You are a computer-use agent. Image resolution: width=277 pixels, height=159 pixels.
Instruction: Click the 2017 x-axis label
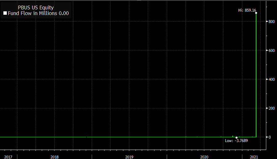tap(8, 157)
